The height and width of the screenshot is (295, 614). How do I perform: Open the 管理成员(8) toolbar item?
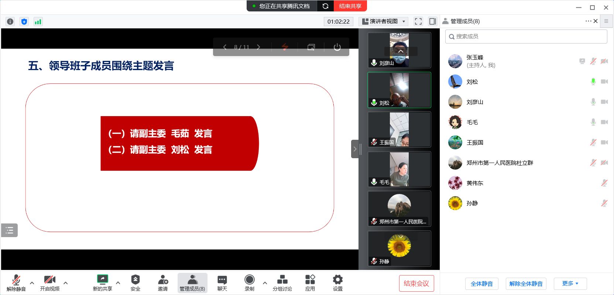click(192, 283)
